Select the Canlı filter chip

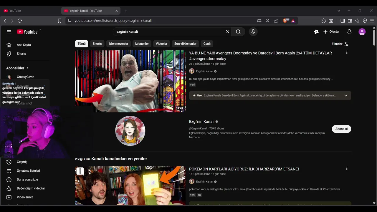point(207,44)
